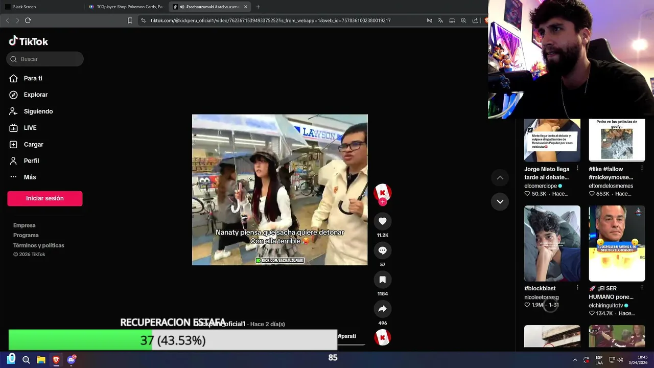Open the Empresa footer link
Screen dimensions: 654x368
(x=25, y=225)
